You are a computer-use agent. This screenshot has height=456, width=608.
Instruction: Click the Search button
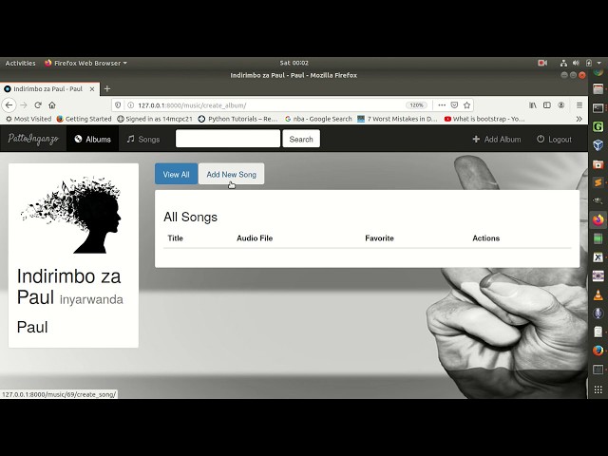(301, 139)
